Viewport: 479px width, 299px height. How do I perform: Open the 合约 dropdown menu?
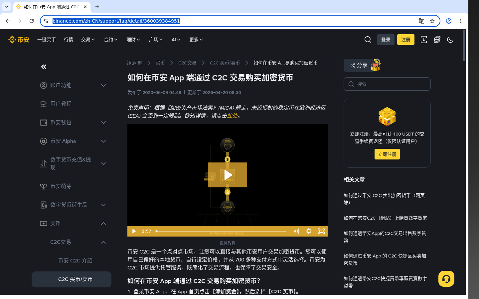coord(111,40)
